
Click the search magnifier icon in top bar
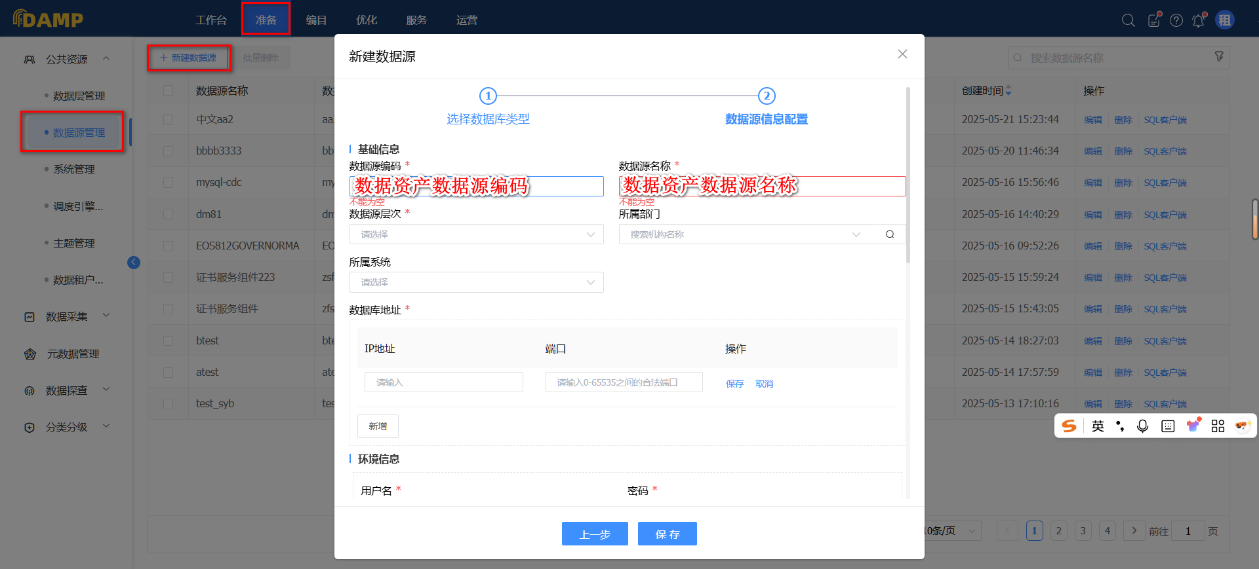[x=1129, y=20]
